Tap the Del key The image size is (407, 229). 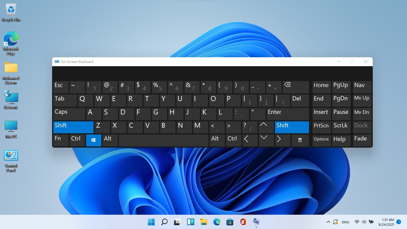pos(300,100)
